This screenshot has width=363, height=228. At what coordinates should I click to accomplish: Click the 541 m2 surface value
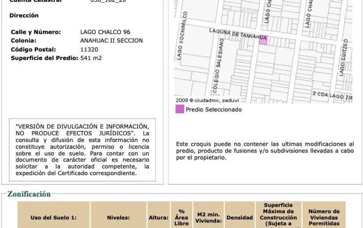(91, 58)
